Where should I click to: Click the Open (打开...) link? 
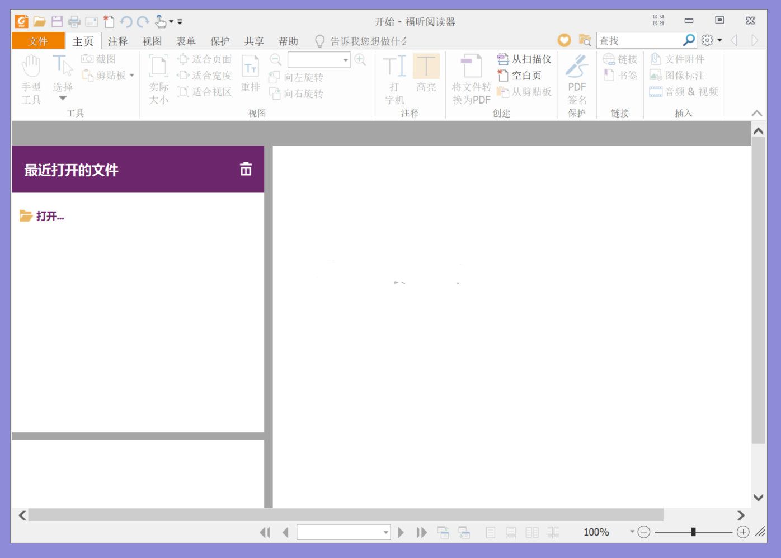pos(49,216)
